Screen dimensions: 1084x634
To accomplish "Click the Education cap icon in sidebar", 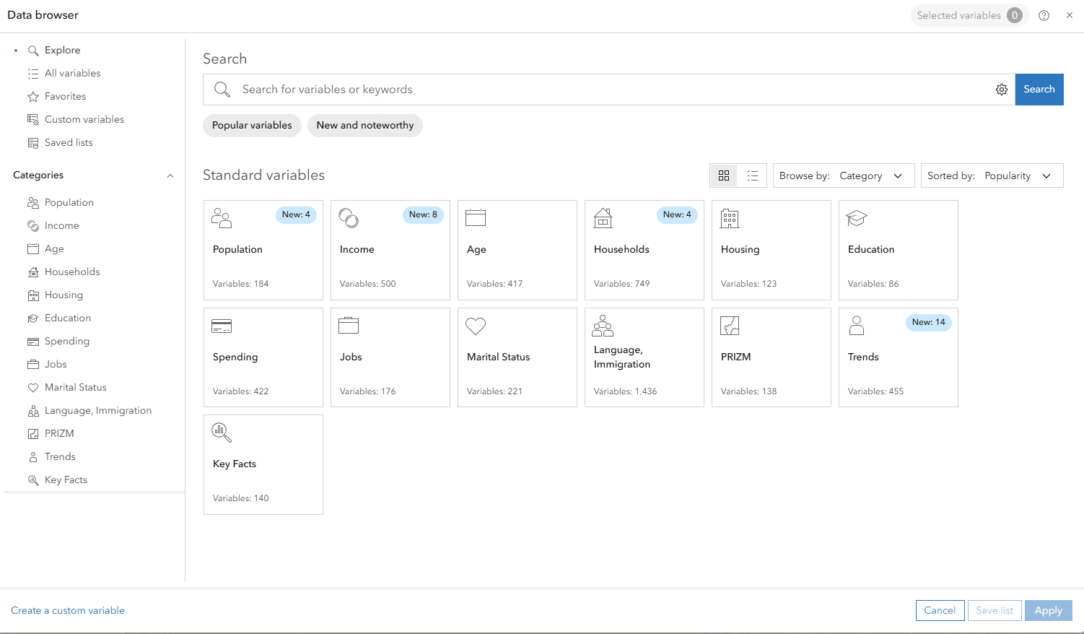I will [33, 318].
